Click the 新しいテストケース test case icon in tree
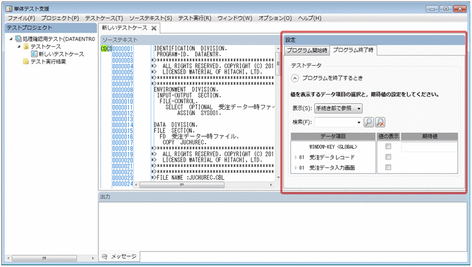 coord(34,54)
